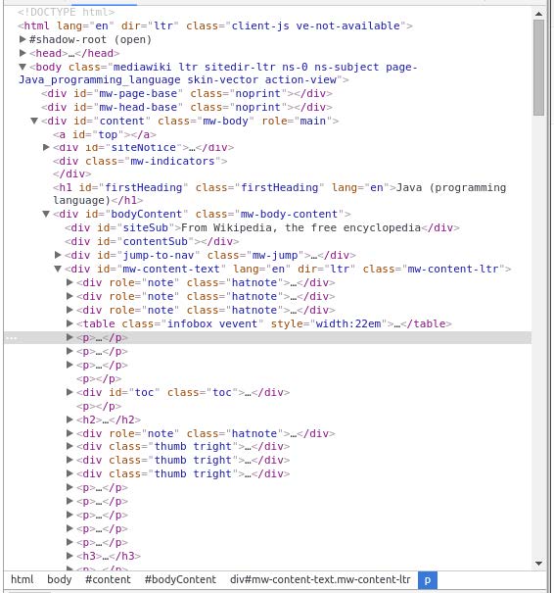Expand the toc div disclosure triangle

pyautogui.click(x=69, y=392)
